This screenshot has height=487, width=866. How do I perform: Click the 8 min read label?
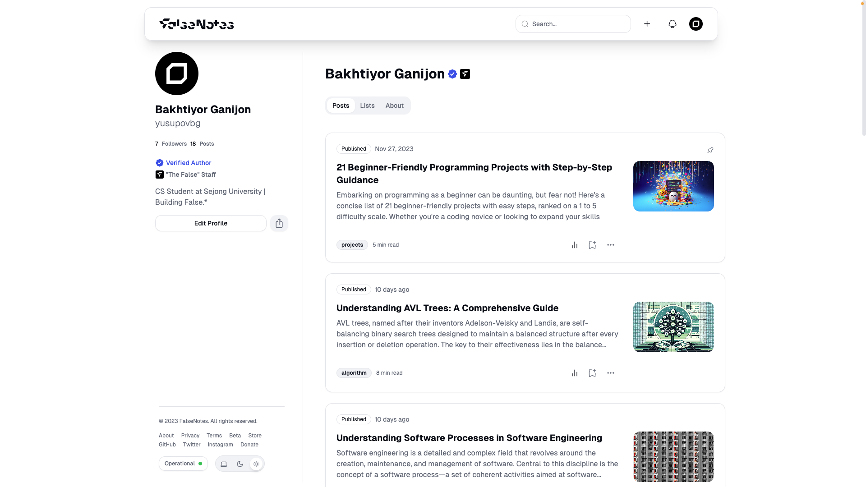[389, 373]
